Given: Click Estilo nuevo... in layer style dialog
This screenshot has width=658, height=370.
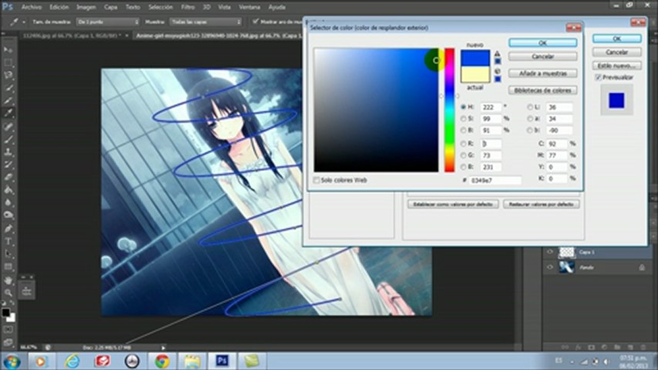Looking at the screenshot, I should 617,66.
